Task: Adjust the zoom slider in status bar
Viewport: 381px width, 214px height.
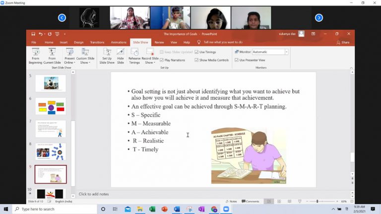Action: tap(317, 201)
